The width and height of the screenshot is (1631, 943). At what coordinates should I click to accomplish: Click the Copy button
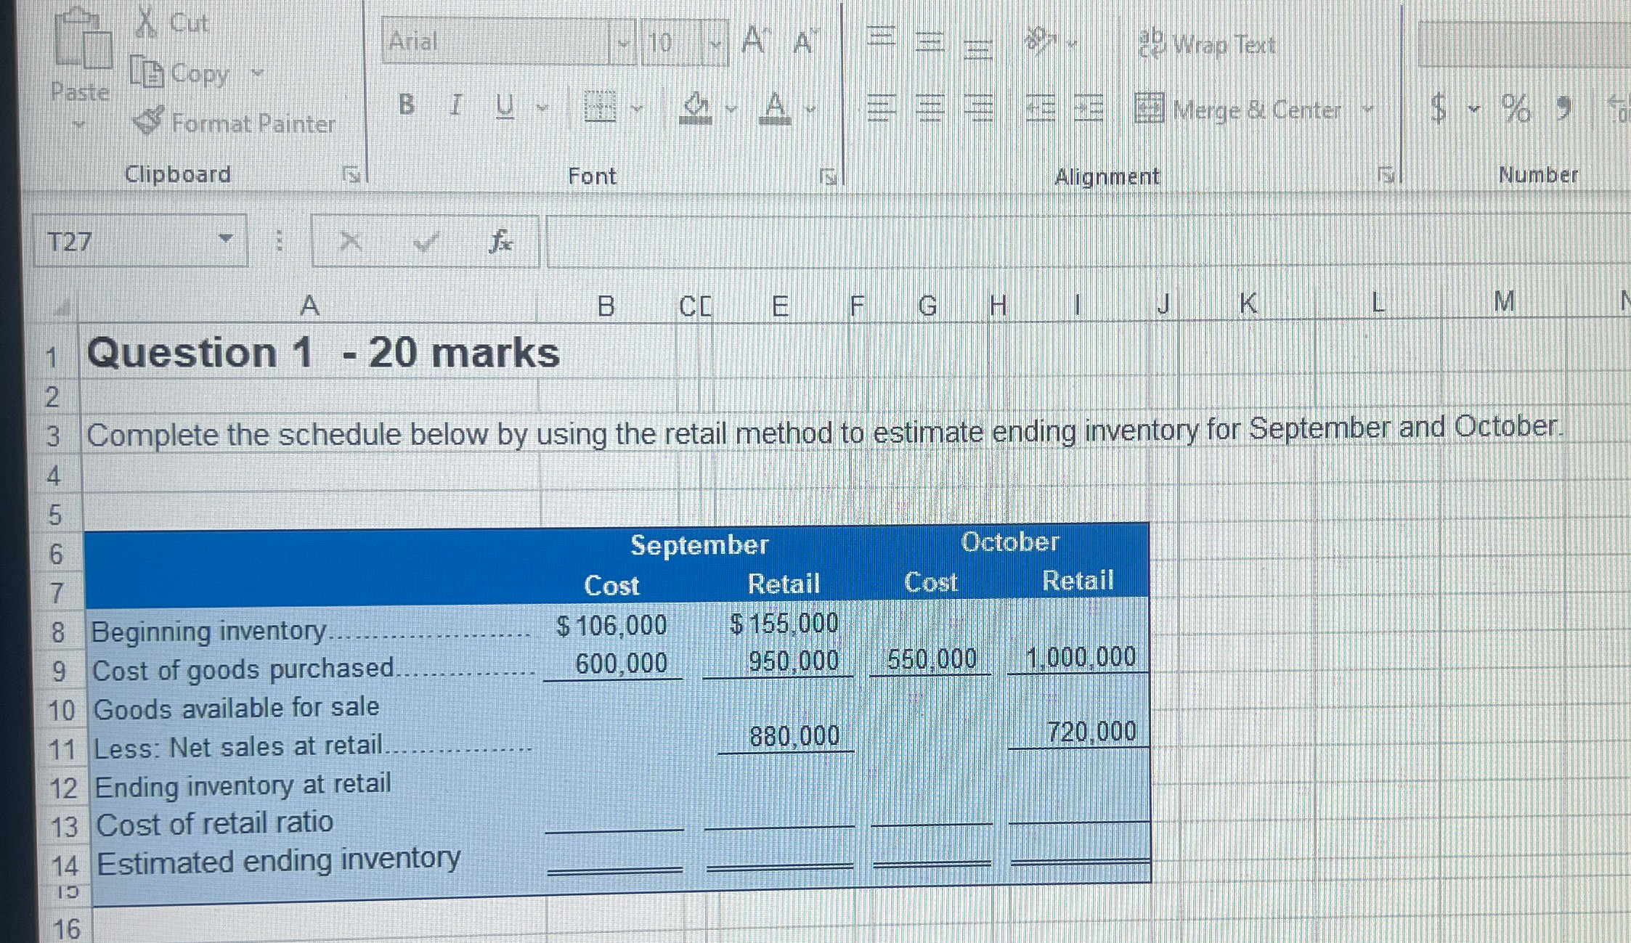tap(180, 73)
